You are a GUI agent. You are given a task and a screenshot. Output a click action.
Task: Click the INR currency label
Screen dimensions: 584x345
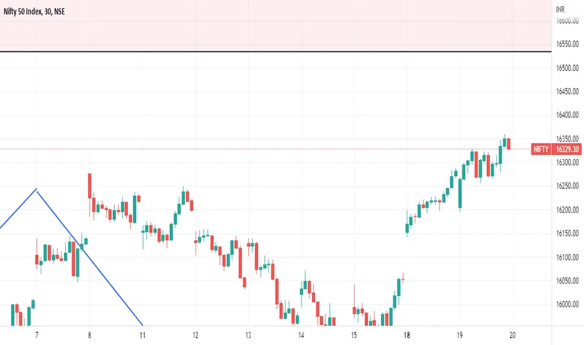click(x=560, y=9)
